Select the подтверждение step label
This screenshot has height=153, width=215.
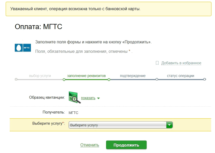point(133,76)
